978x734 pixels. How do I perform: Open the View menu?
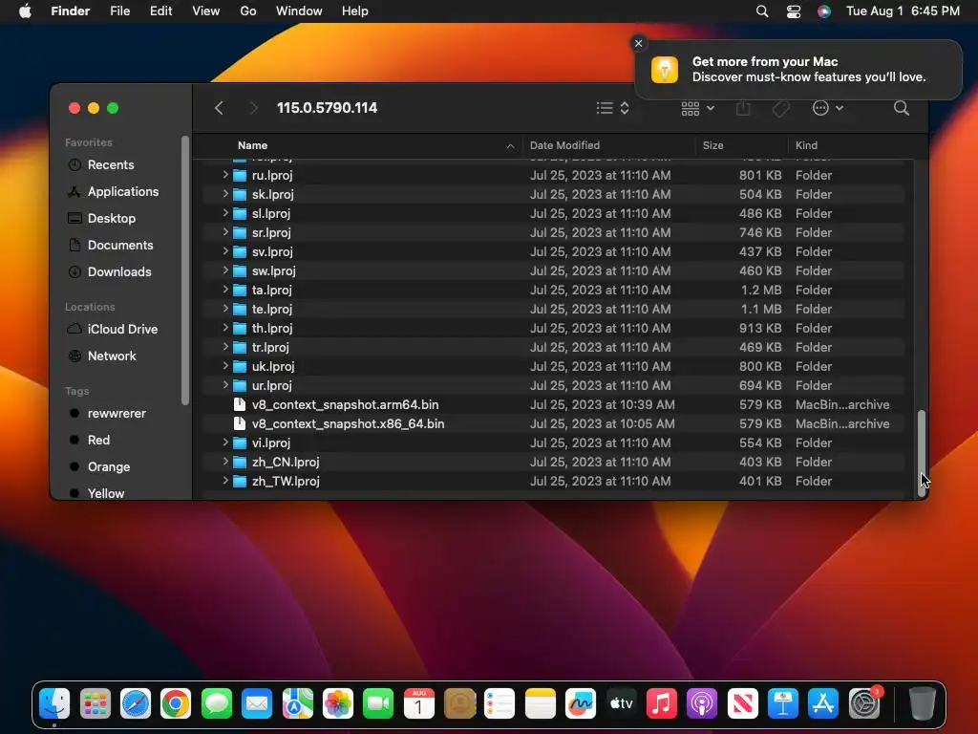pos(206,11)
